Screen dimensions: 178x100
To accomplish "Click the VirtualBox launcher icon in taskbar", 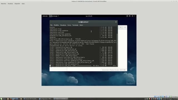I will point(17,99).
